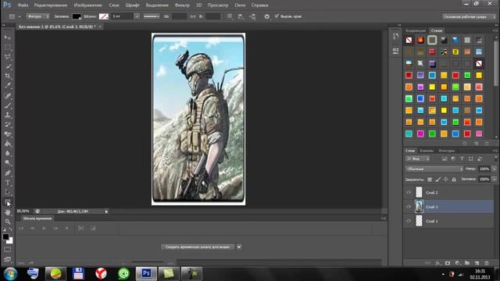Open the stroke width dropdown arrow
The width and height of the screenshot is (500, 281).
click(x=137, y=16)
